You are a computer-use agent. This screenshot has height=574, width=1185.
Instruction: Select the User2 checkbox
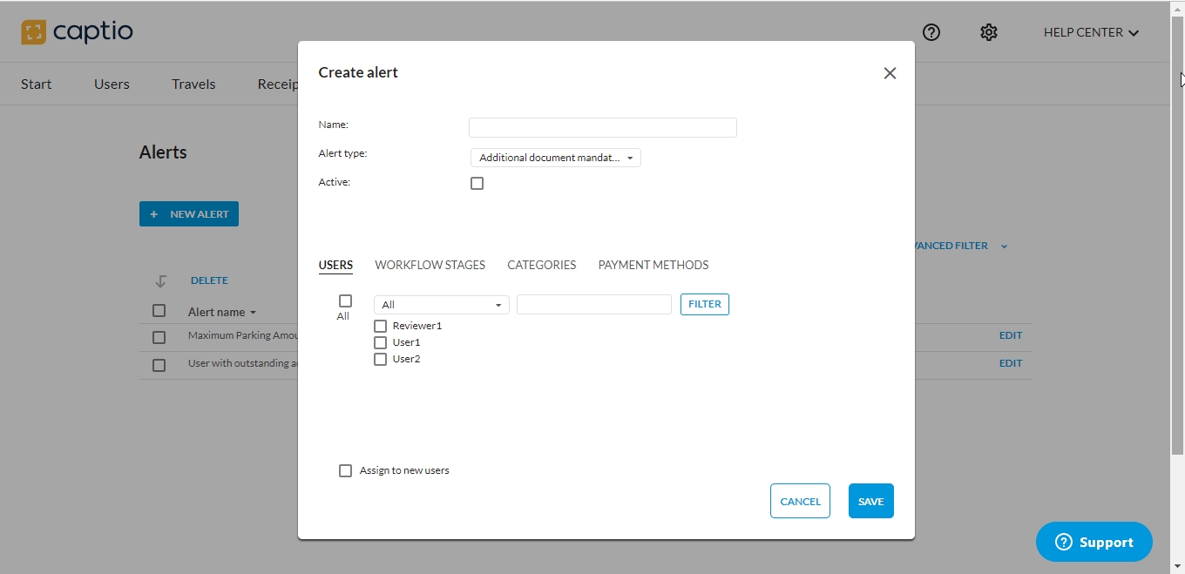[380, 359]
